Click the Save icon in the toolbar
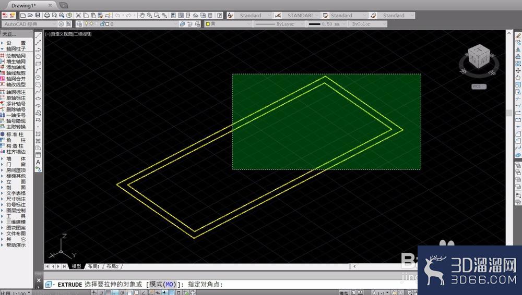Viewport: 522px width, 295px height. 38,15
